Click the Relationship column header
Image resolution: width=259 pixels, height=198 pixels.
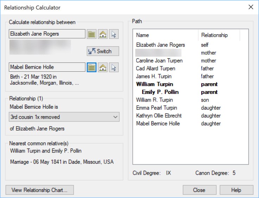click(219, 35)
